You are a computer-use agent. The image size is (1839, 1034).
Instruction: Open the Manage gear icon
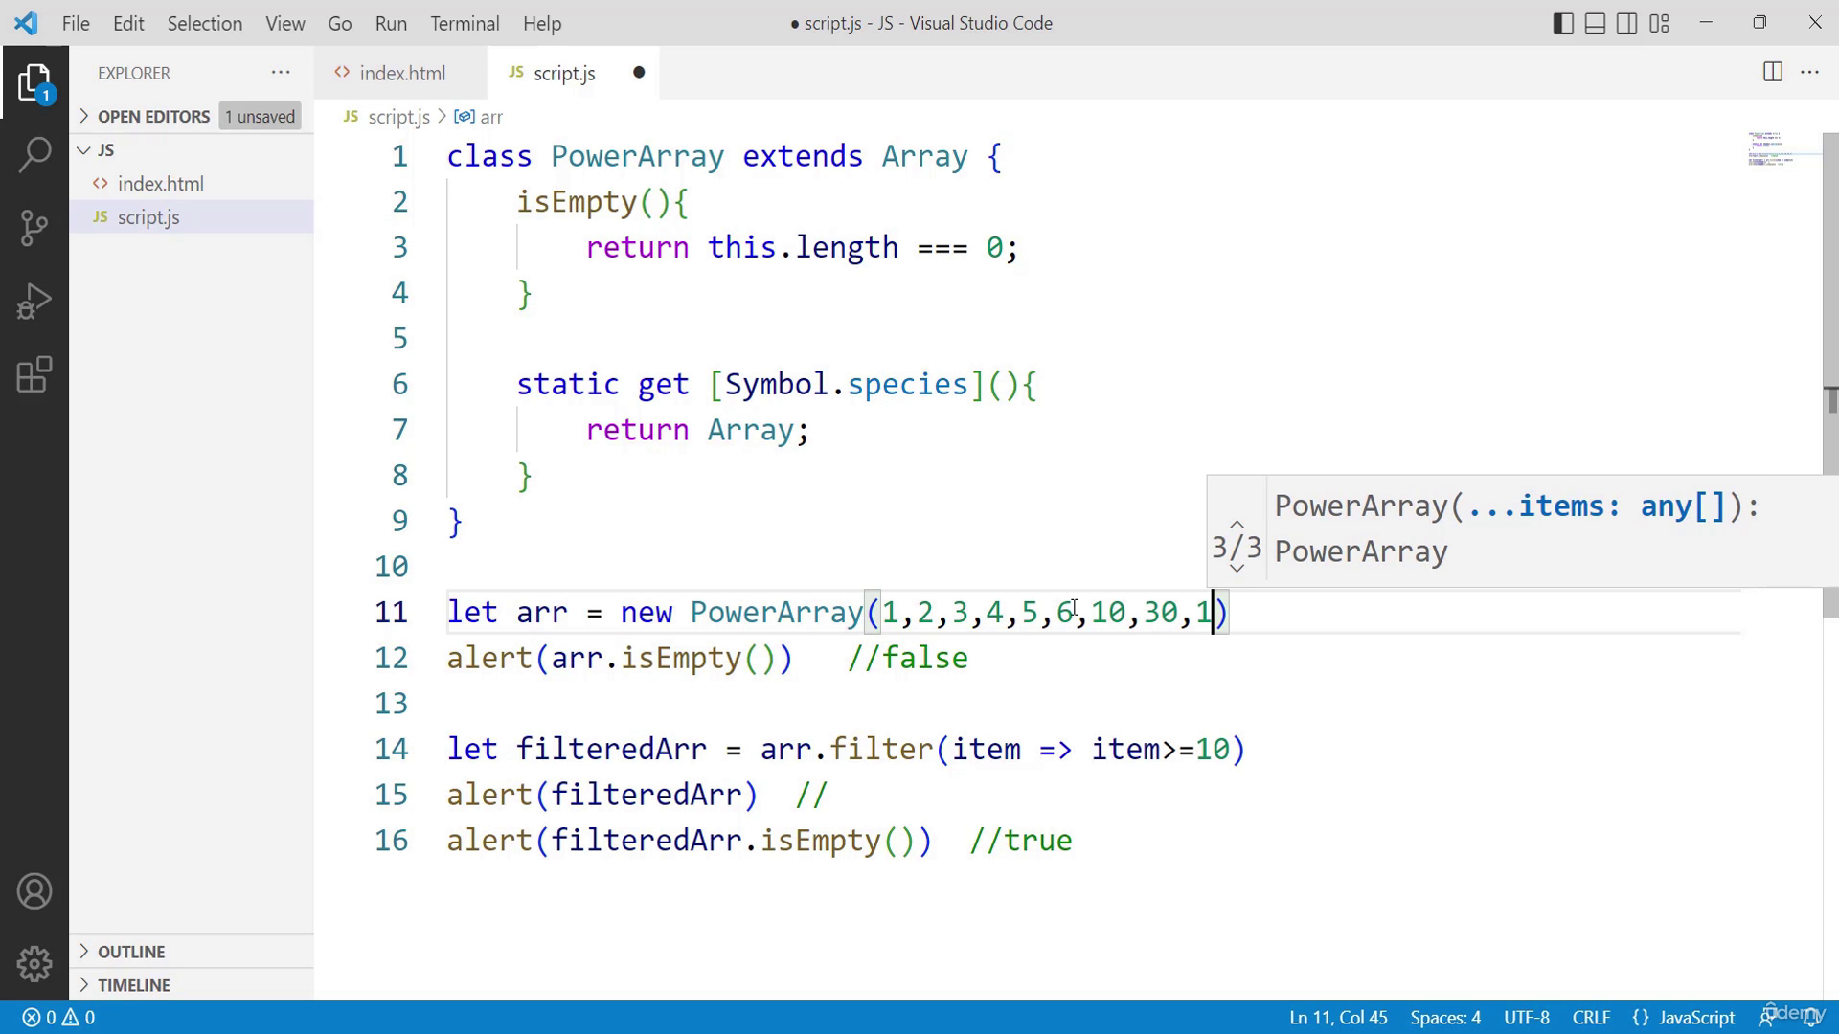coord(34,964)
